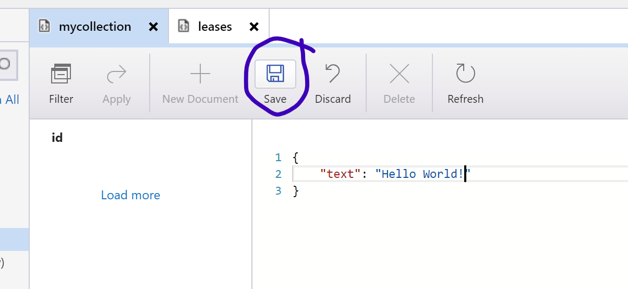Select the "text" key in editor
Screen dimensions: 628x289
341,174
